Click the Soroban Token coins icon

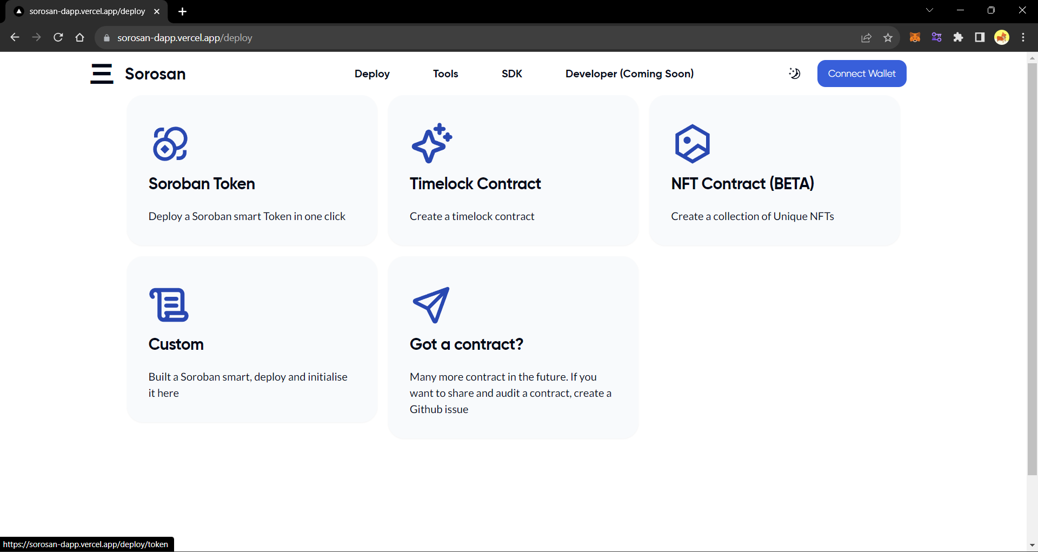pos(170,144)
